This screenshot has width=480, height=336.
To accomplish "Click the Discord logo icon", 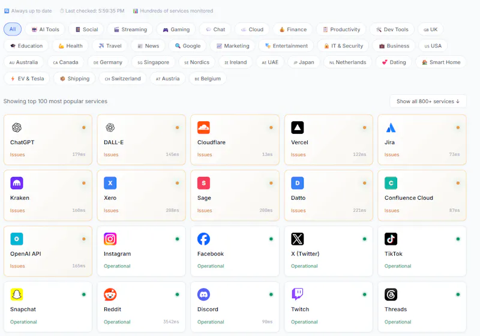I will (203, 295).
